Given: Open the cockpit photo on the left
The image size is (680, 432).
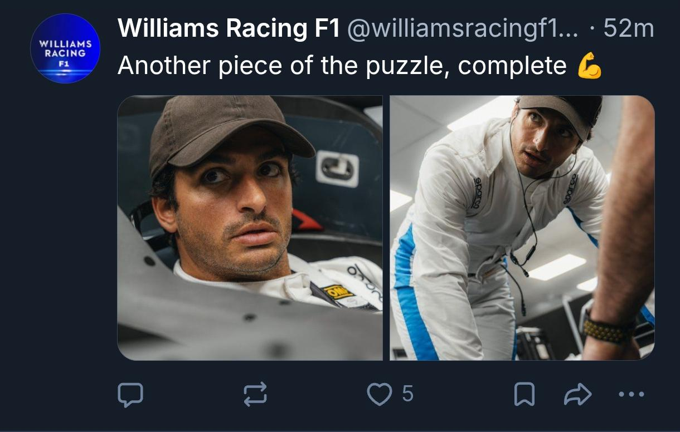Looking at the screenshot, I should (x=250, y=228).
